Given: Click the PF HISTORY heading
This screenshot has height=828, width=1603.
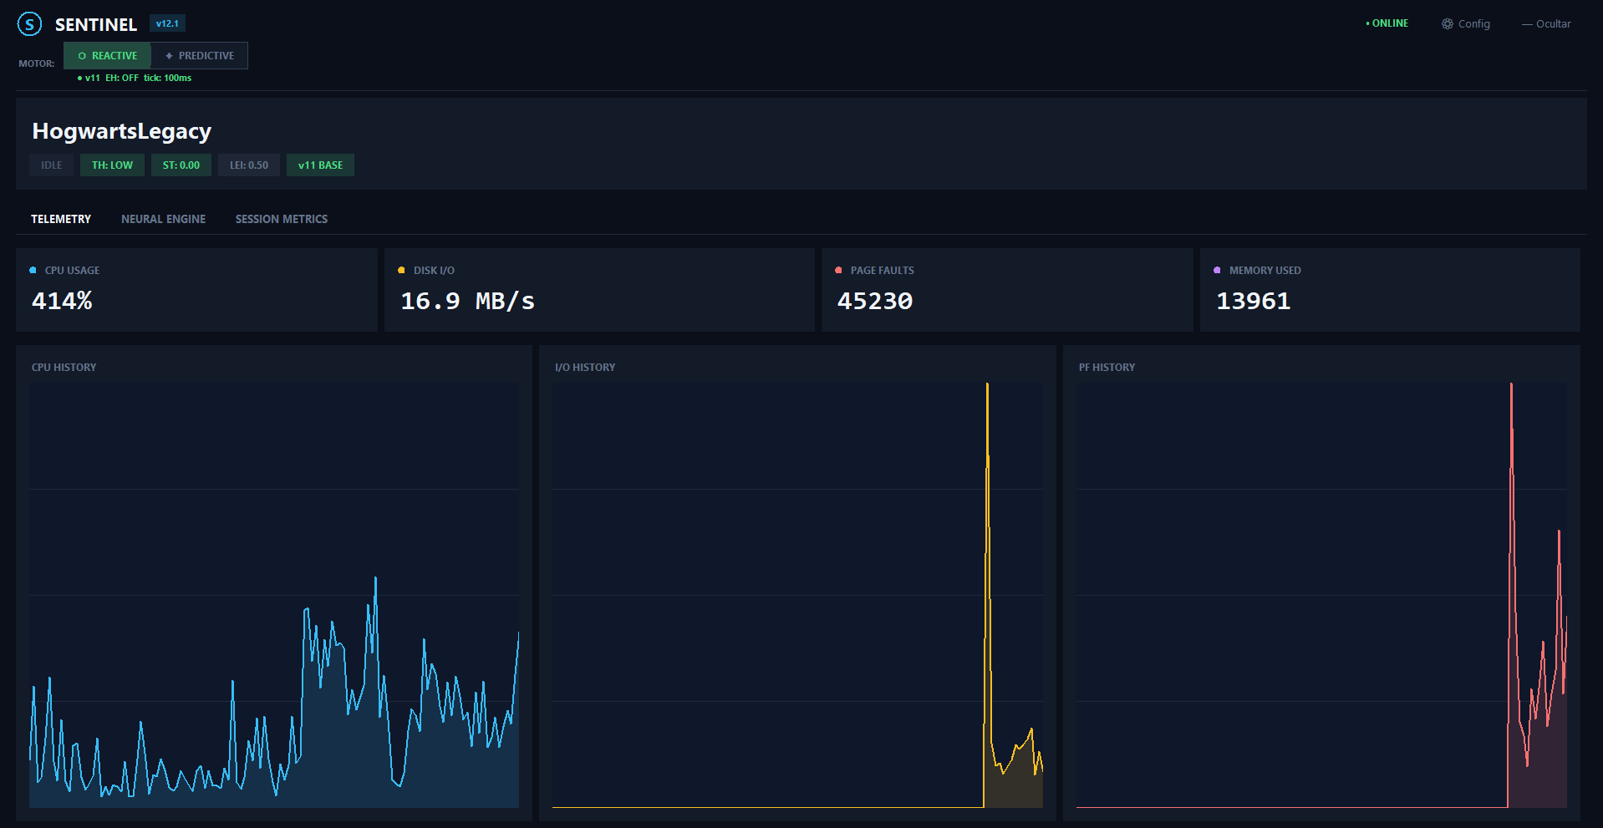Looking at the screenshot, I should point(1107,367).
